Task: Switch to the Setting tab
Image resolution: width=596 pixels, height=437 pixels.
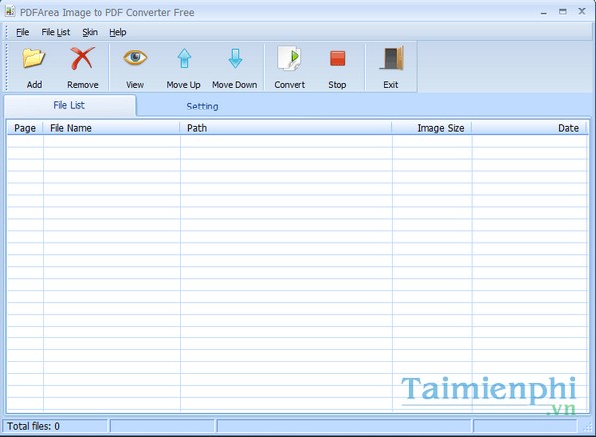Action: [x=202, y=107]
